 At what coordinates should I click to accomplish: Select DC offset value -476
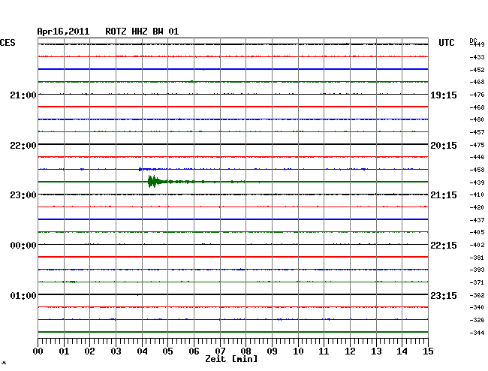(x=477, y=95)
